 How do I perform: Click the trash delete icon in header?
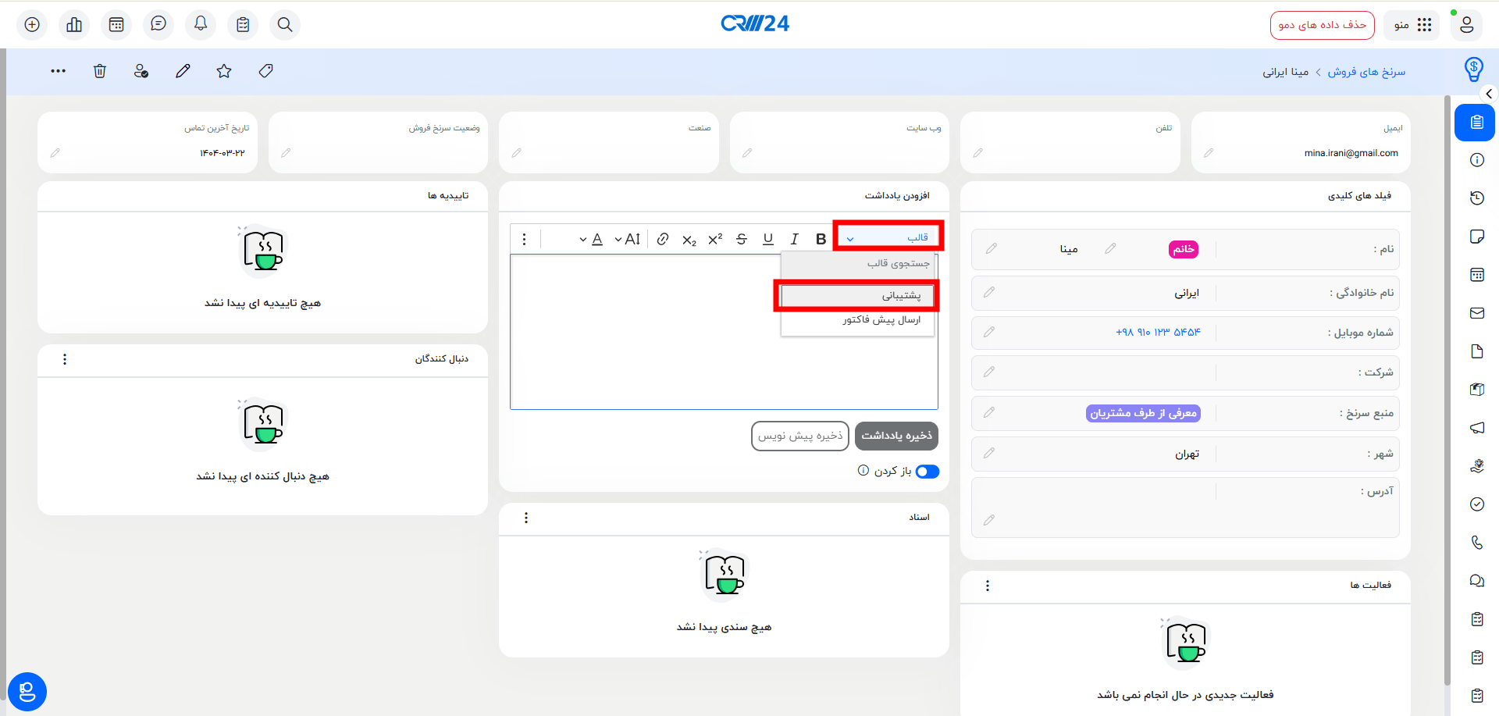point(100,71)
